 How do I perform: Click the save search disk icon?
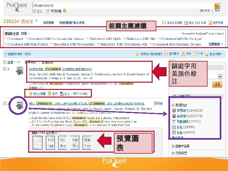pyautogui.click(x=210, y=23)
